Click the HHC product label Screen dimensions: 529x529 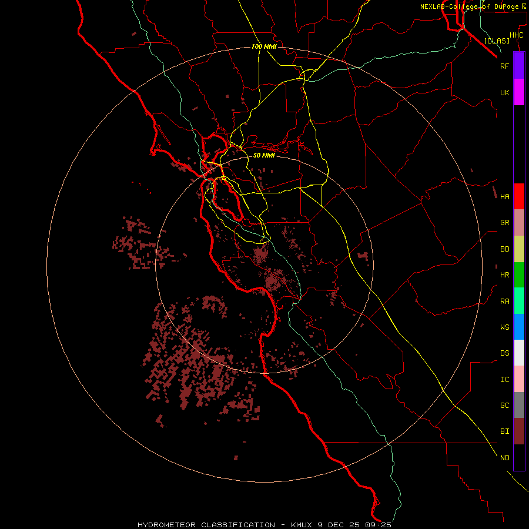(x=516, y=35)
